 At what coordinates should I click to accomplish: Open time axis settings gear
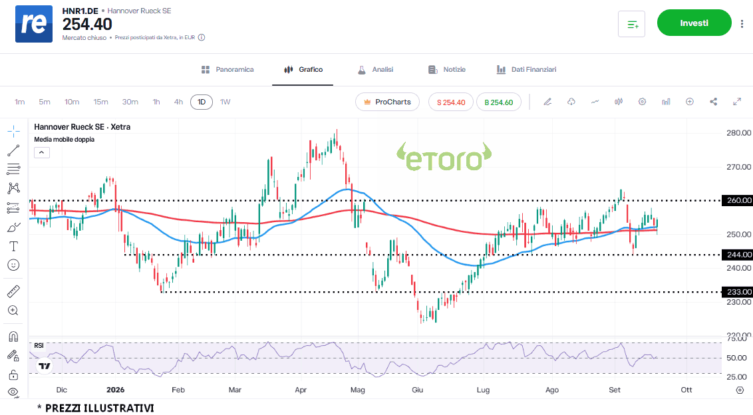click(740, 390)
